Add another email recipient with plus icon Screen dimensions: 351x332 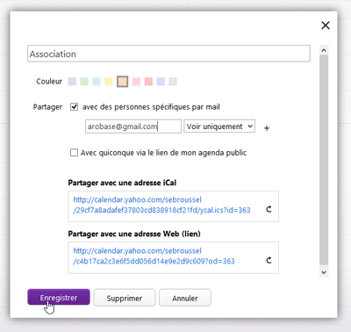pos(267,128)
